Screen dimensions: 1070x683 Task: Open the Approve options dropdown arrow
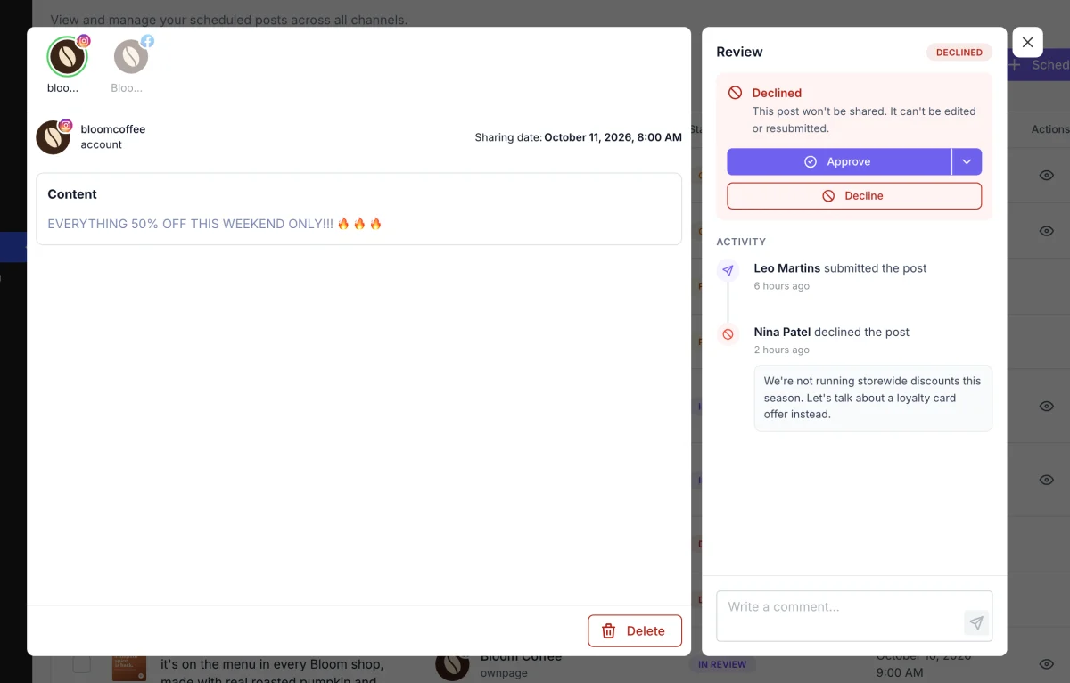[967, 161]
